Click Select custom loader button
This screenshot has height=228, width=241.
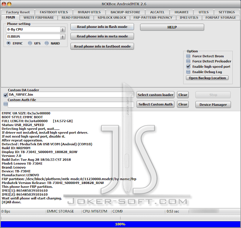tap(156, 95)
